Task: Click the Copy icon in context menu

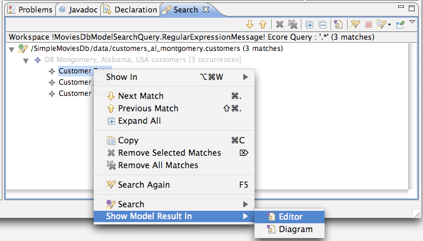Action: [111, 140]
